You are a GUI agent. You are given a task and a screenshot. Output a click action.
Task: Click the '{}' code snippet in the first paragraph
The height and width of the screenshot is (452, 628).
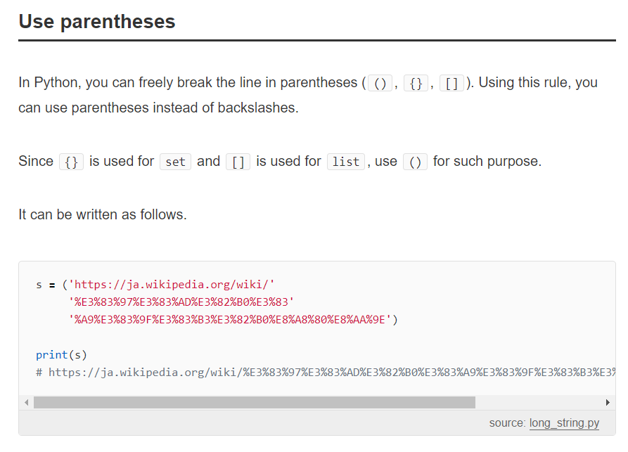416,83
